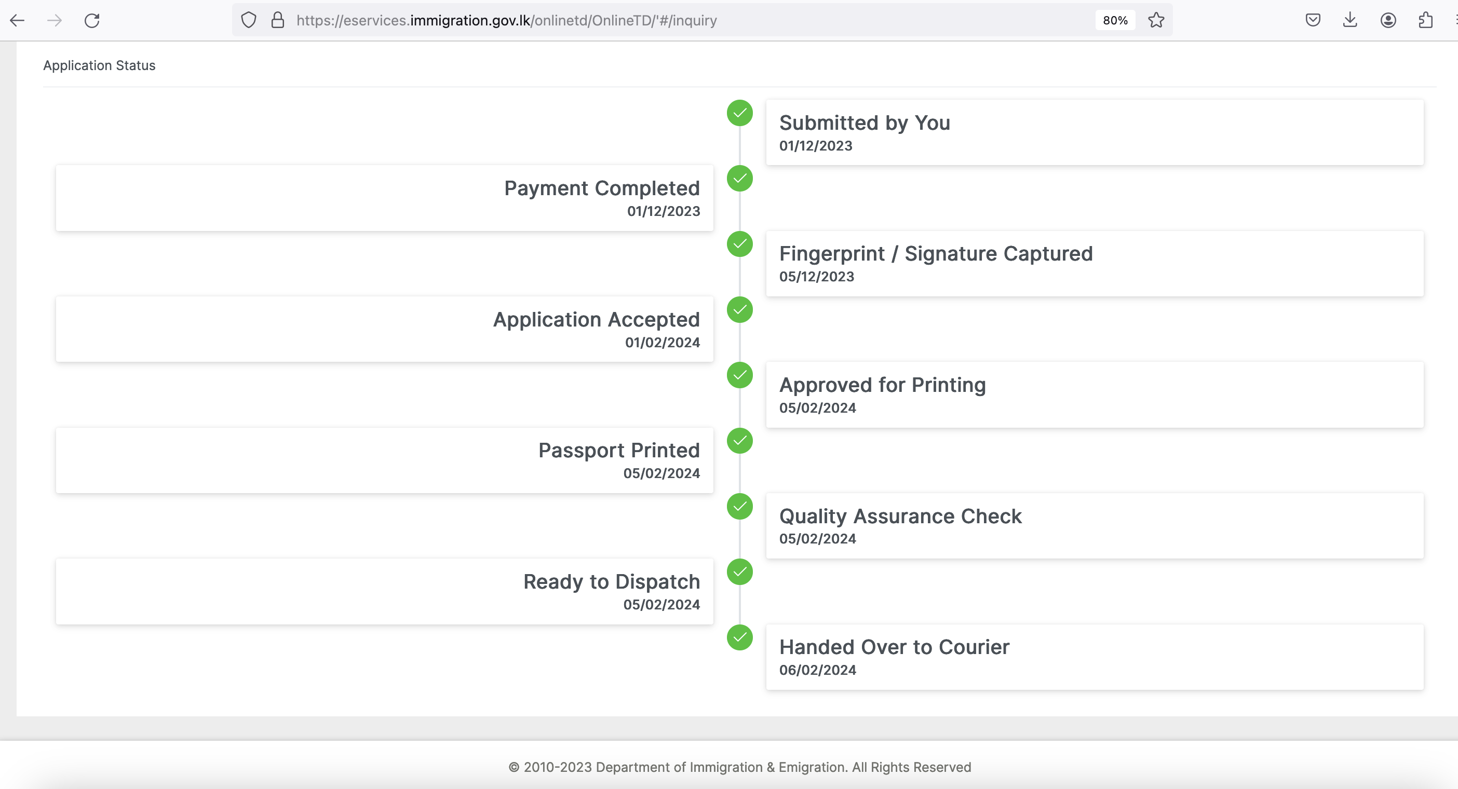Reset zoom using the 80% badge
This screenshot has width=1458, height=789.
[x=1115, y=20]
